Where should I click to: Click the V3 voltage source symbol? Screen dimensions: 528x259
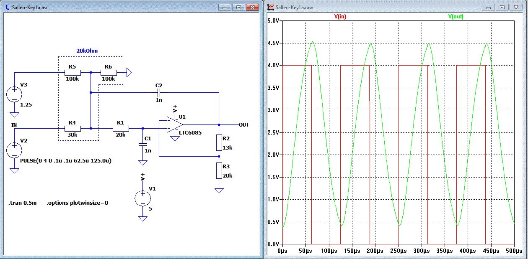click(x=14, y=94)
